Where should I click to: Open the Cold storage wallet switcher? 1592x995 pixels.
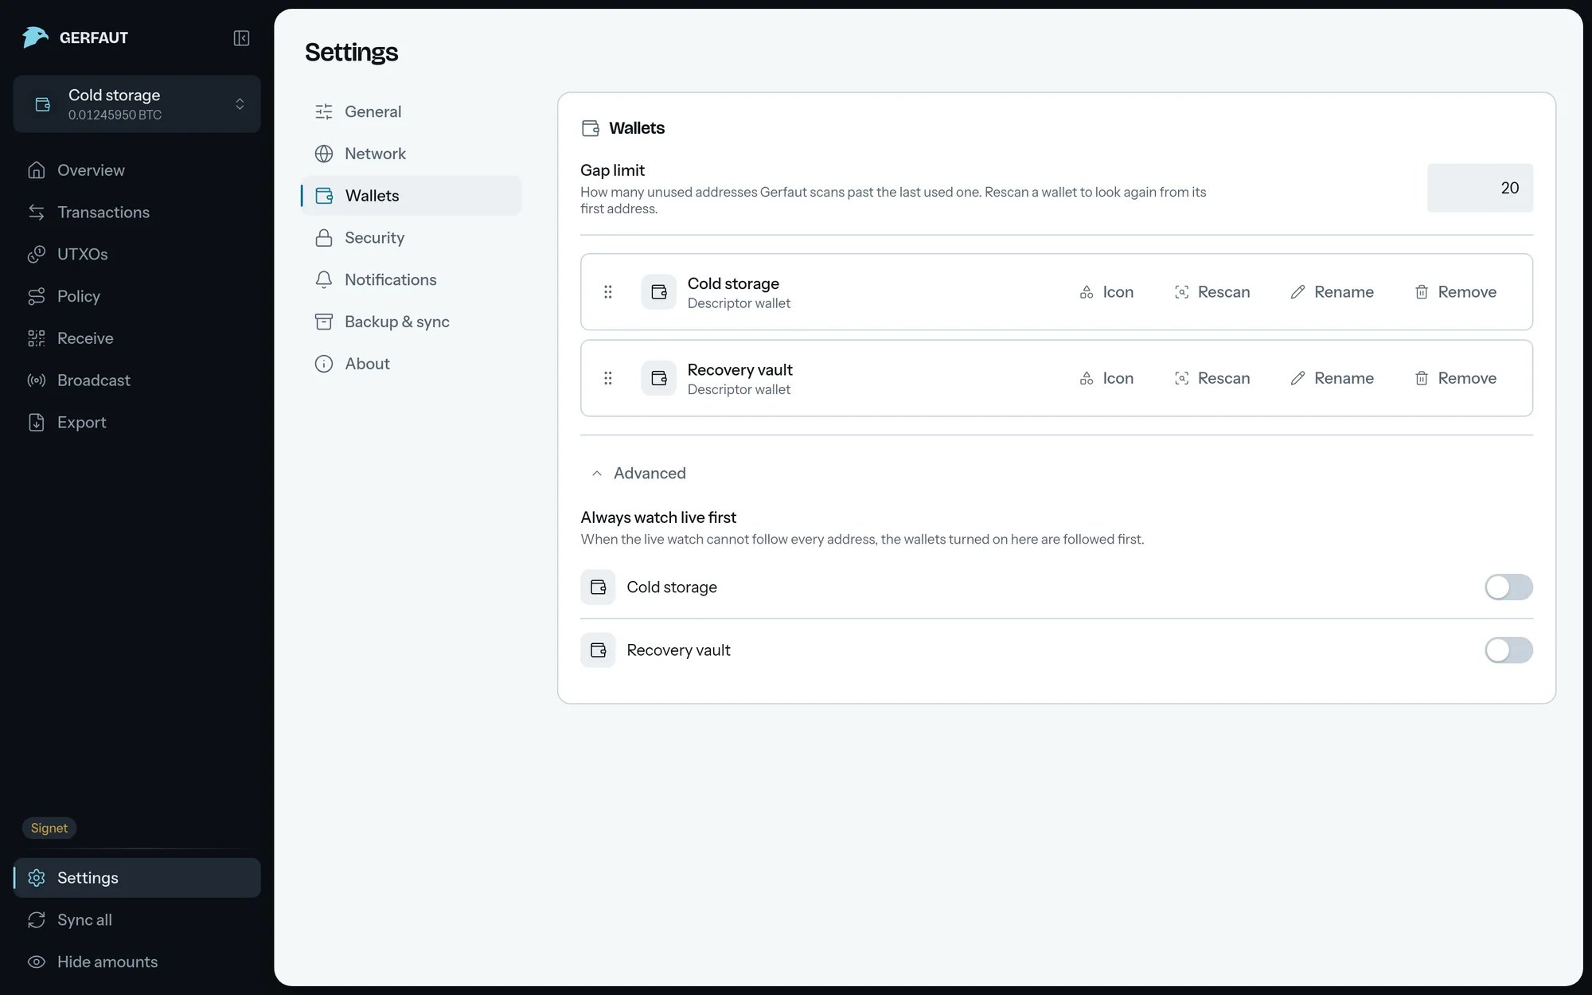(137, 103)
